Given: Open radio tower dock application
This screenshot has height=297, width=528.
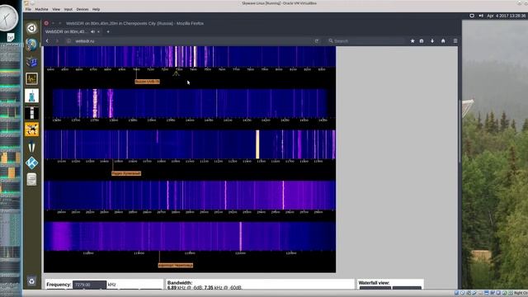Looking at the screenshot, I should pyautogui.click(x=31, y=96).
